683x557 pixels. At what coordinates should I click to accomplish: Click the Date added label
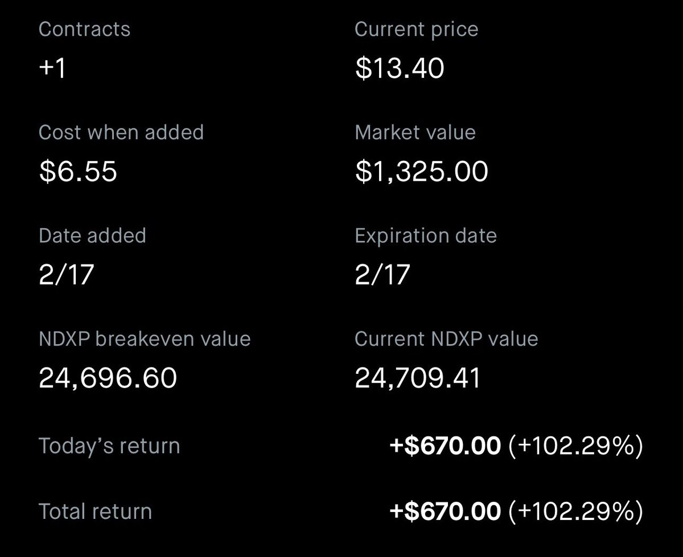click(x=92, y=236)
